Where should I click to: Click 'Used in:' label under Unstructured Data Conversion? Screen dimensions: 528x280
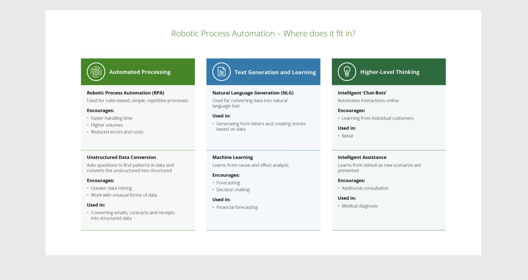pyautogui.click(x=96, y=205)
